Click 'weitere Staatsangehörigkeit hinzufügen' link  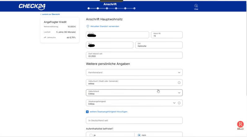click(x=109, y=112)
